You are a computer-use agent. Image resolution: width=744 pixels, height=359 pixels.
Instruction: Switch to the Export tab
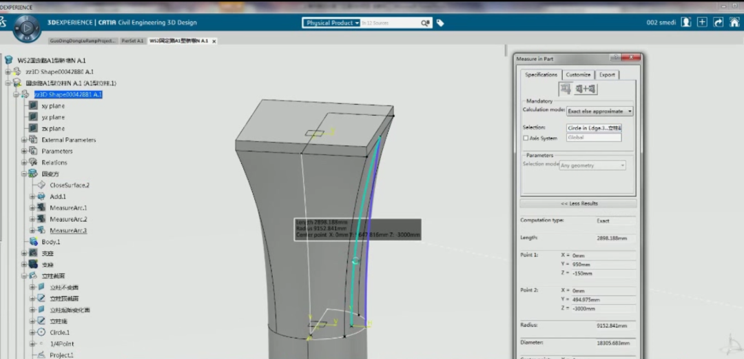point(607,74)
